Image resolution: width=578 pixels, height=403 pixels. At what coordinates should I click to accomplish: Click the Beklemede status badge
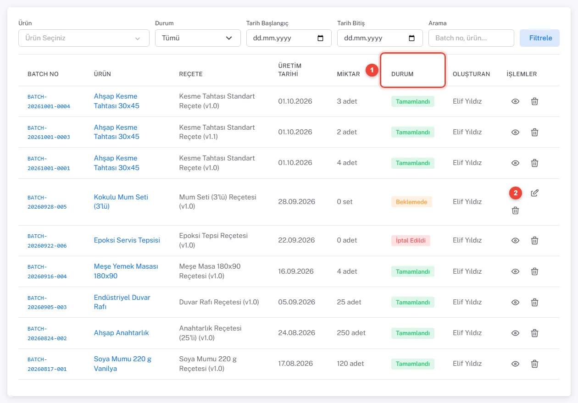click(411, 202)
